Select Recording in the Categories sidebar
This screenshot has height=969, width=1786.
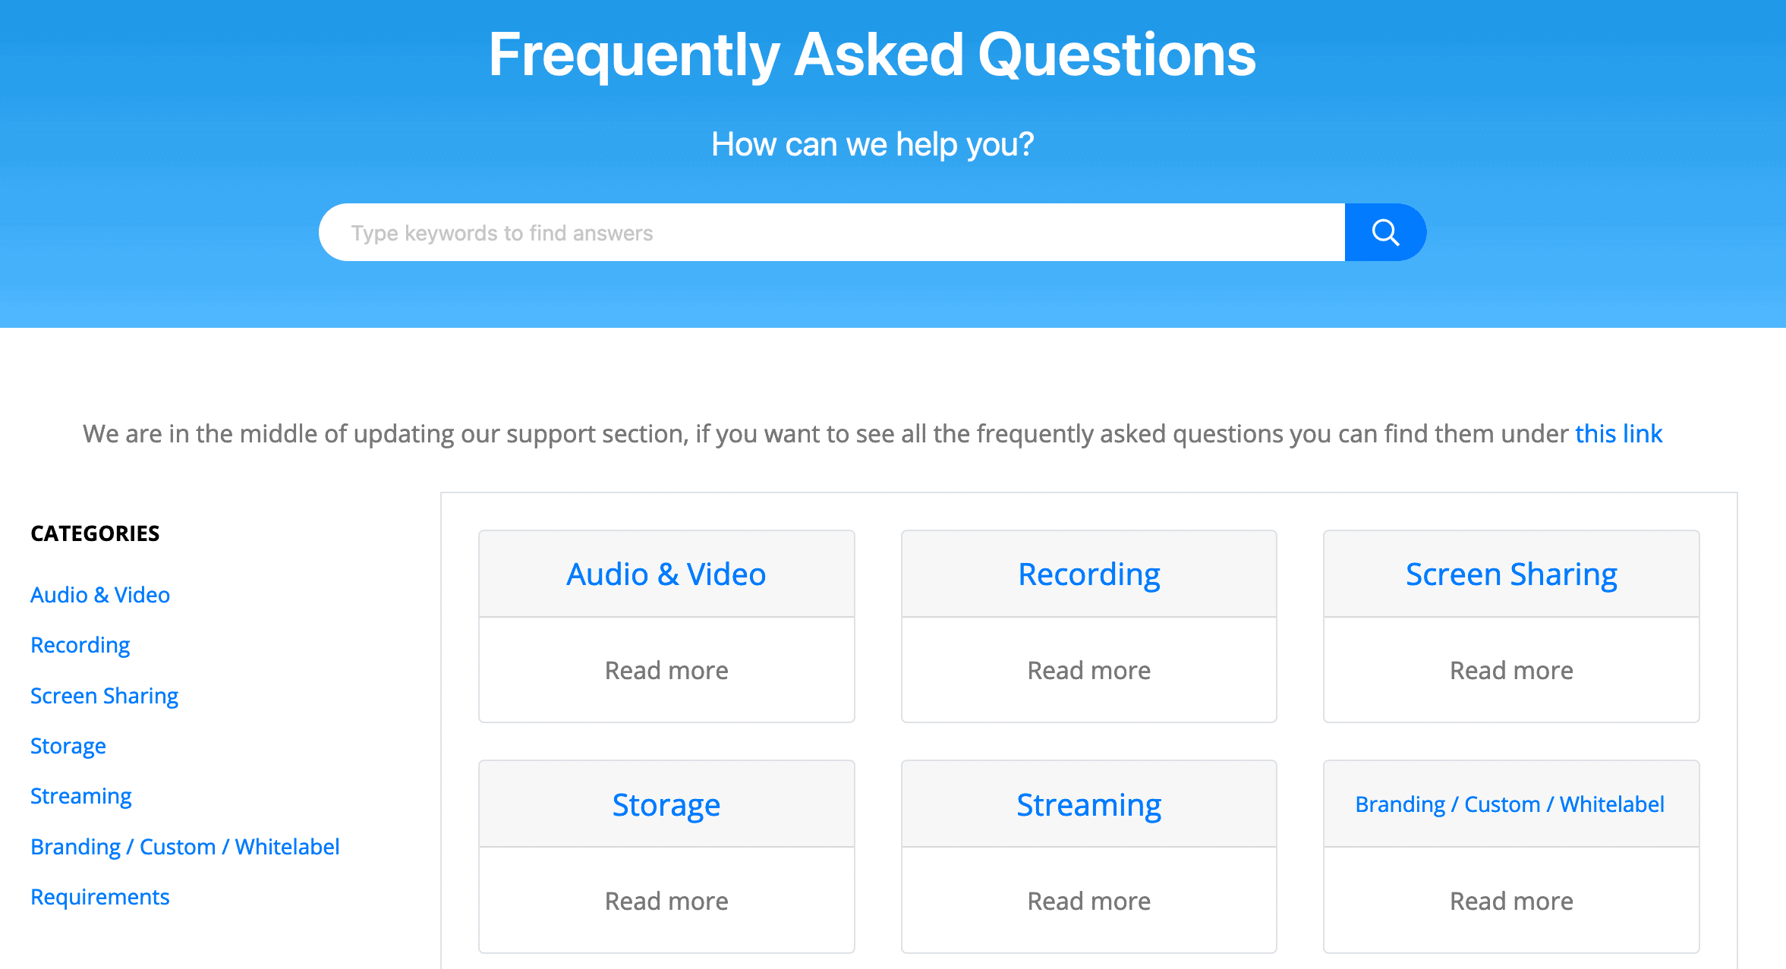[x=80, y=645]
